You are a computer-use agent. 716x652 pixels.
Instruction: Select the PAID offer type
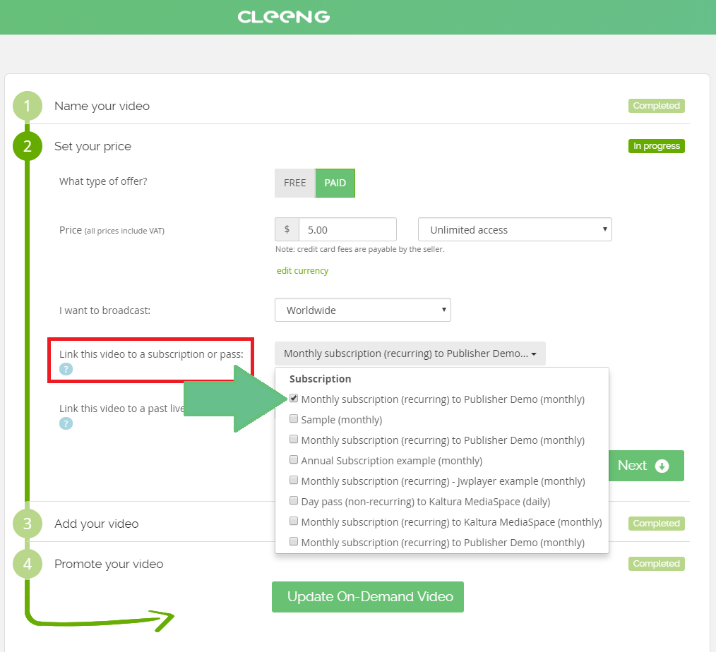[x=335, y=183]
